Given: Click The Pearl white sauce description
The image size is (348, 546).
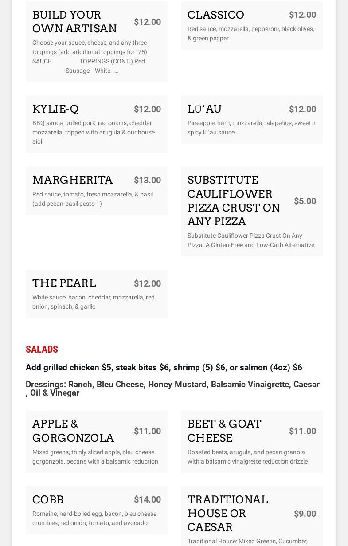Looking at the screenshot, I should coord(93,302).
